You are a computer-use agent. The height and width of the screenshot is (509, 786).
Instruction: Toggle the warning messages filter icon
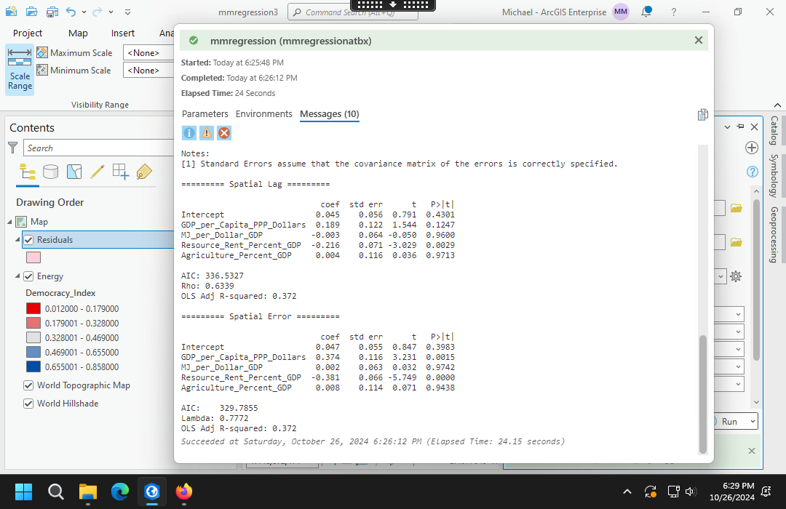point(207,133)
